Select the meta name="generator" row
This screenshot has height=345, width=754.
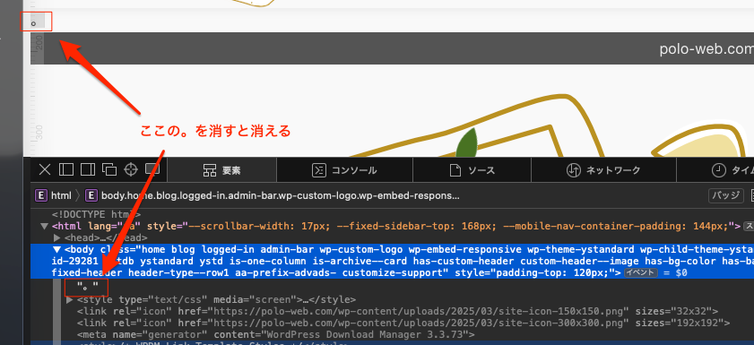pos(275,334)
